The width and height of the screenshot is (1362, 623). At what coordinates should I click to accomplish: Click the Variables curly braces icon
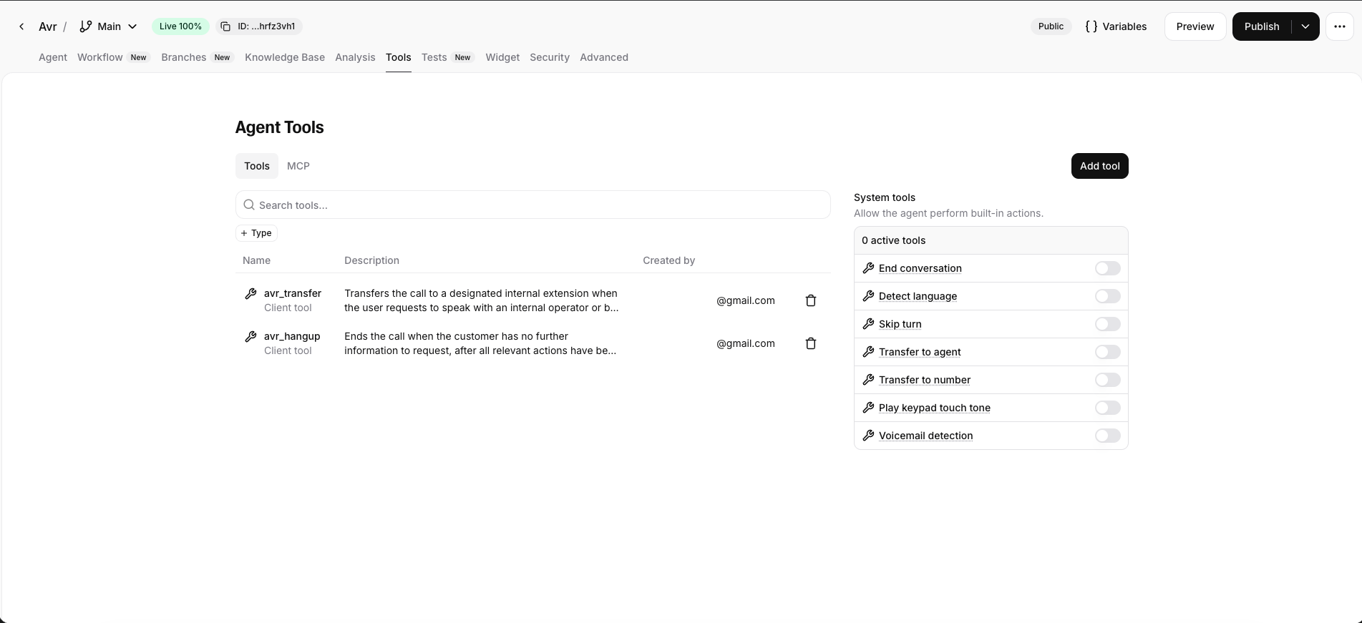(1091, 26)
